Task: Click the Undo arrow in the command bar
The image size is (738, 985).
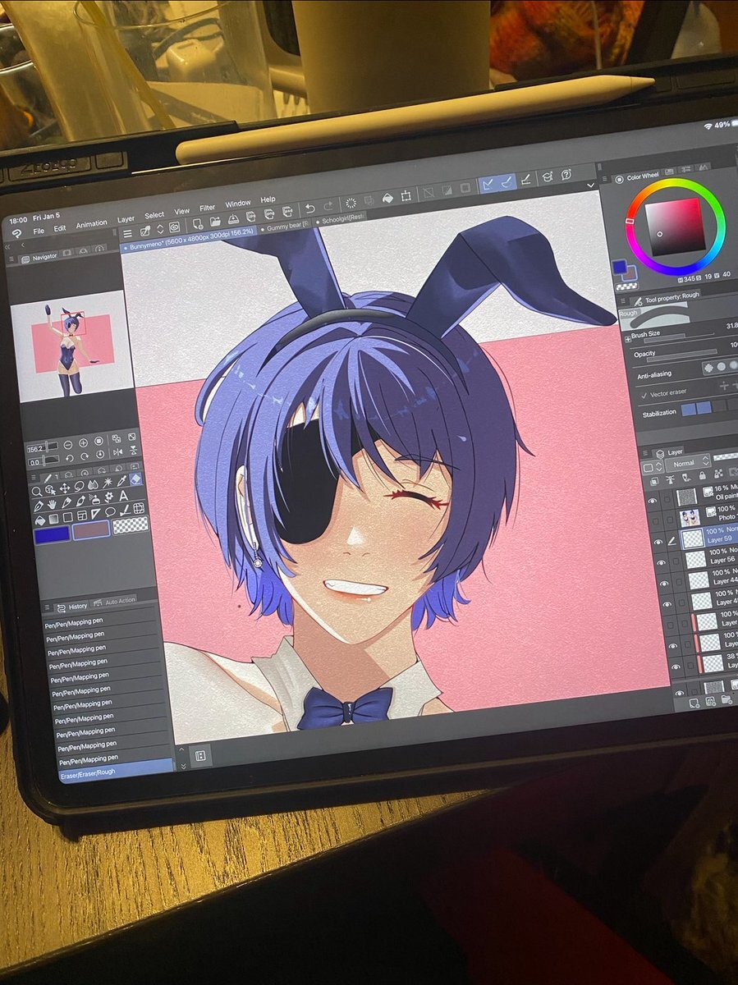Action: click(x=309, y=208)
